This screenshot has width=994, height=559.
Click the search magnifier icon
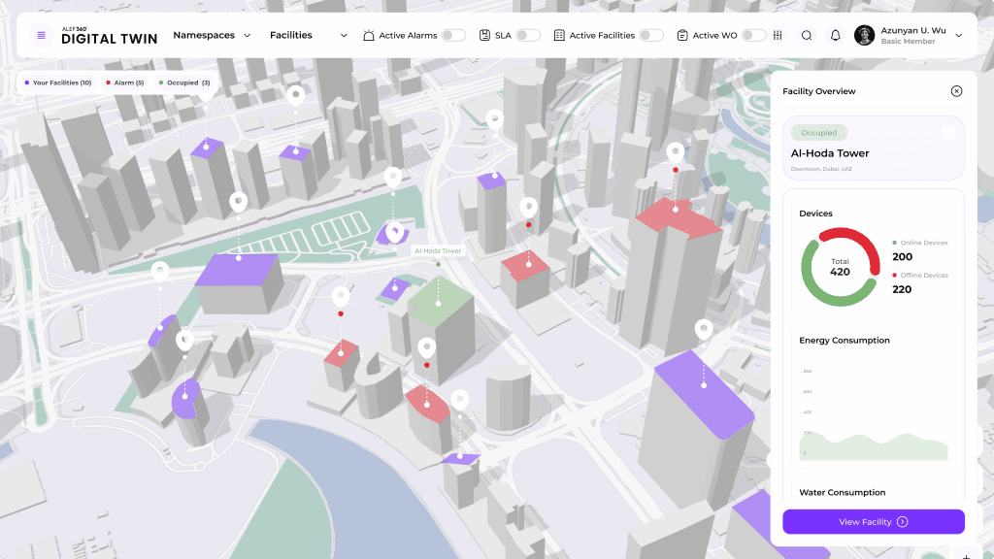tap(806, 36)
